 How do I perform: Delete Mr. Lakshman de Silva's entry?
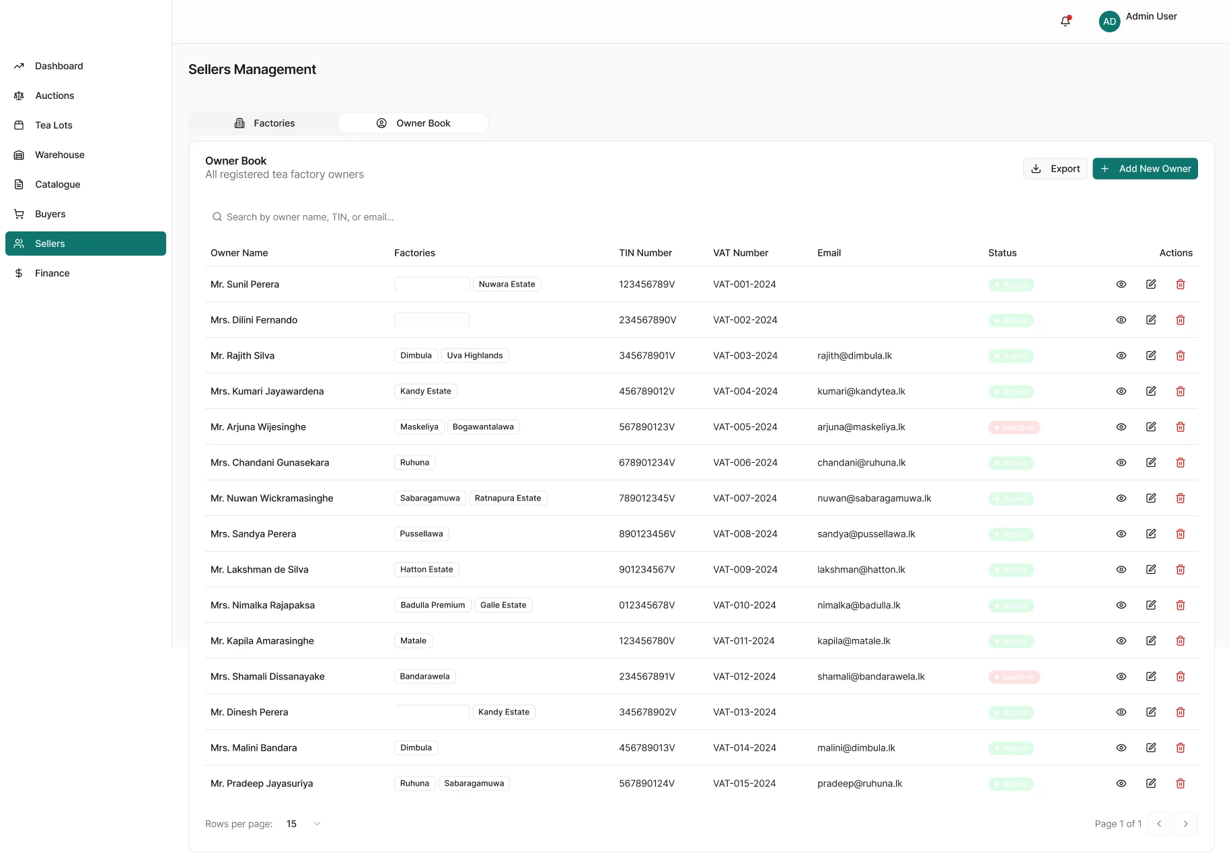1181,570
